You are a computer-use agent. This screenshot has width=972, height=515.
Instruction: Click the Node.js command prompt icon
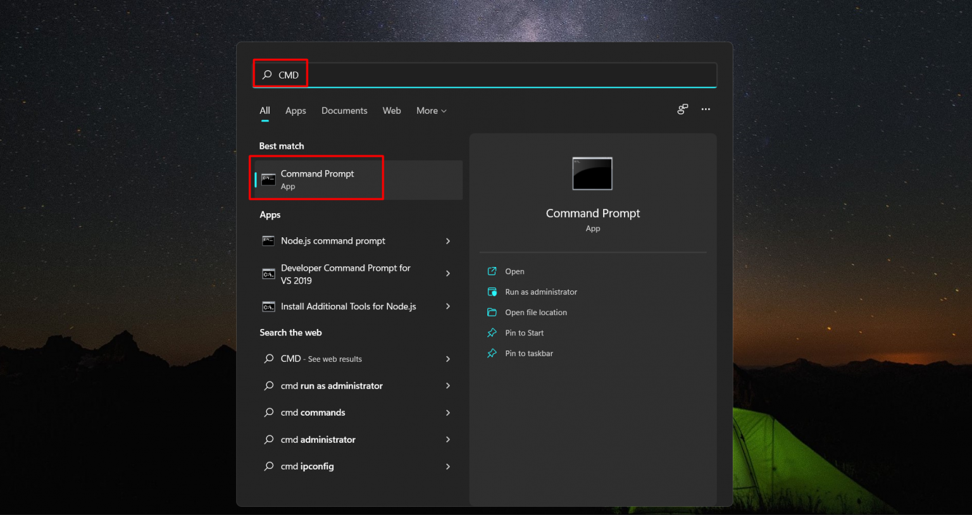(x=268, y=241)
